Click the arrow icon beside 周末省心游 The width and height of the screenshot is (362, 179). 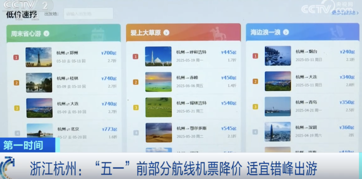pyautogui.click(x=46, y=33)
